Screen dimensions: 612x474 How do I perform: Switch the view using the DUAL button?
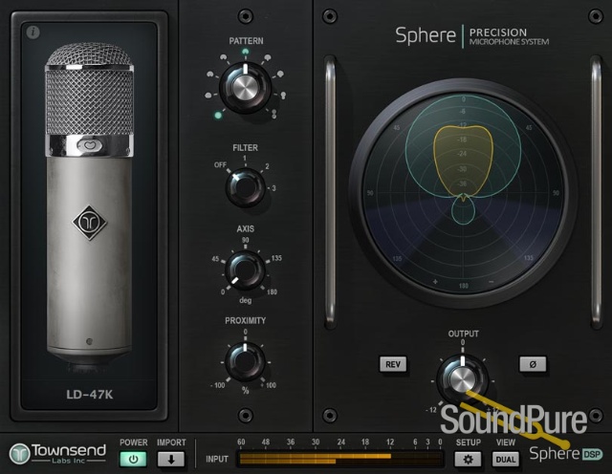point(506,459)
